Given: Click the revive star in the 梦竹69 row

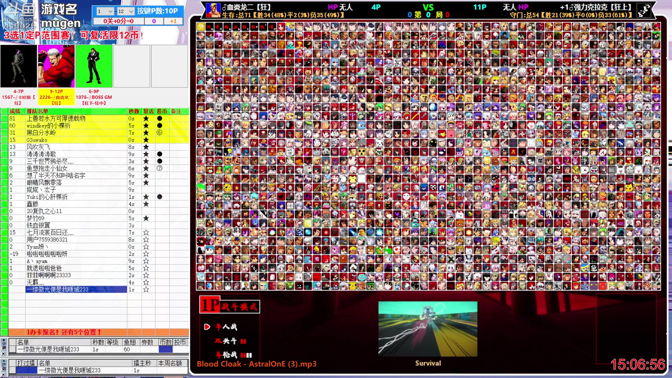Looking at the screenshot, I should 146,218.
